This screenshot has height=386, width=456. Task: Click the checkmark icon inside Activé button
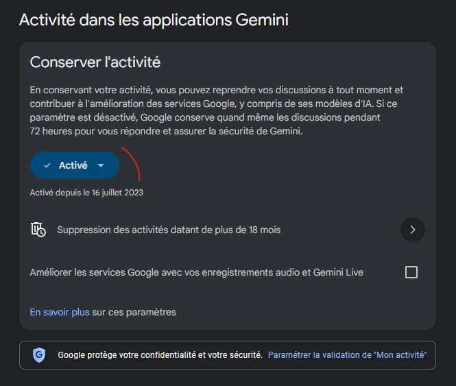click(x=47, y=165)
